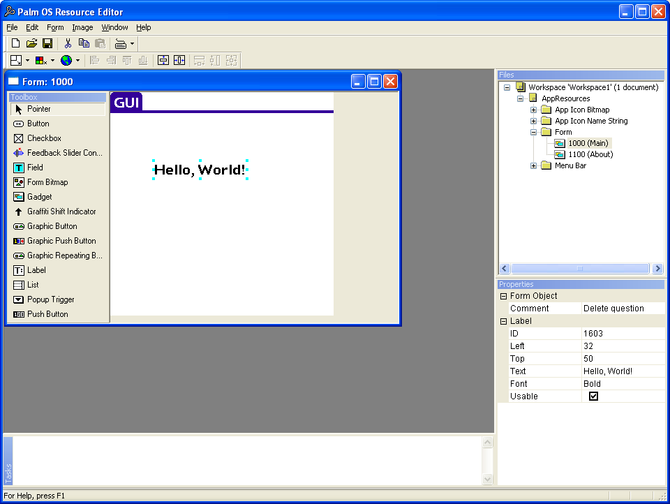
Task: Open the Help menu
Action: pyautogui.click(x=144, y=27)
